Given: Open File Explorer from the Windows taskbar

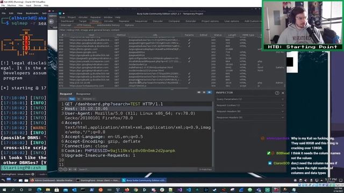Looking at the screenshot, I should point(48,190).
